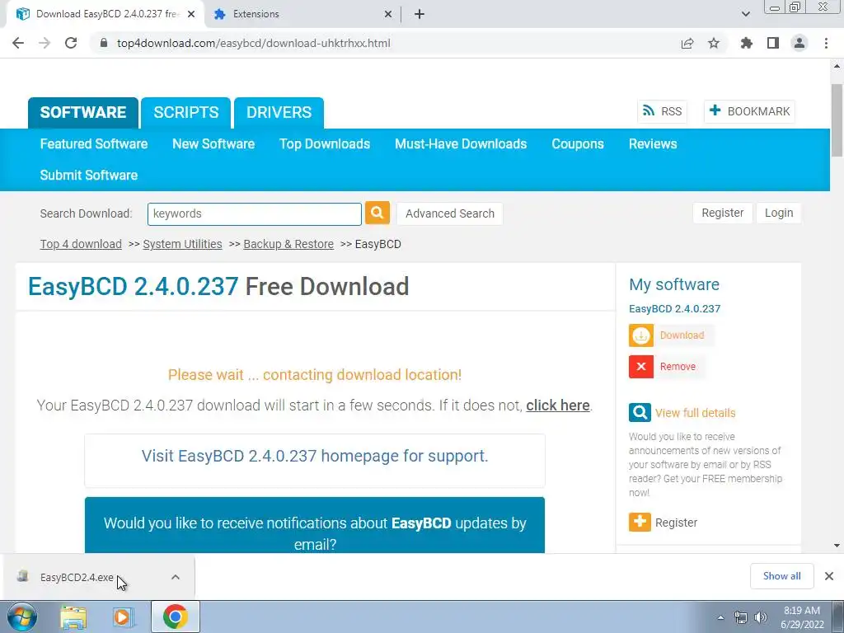The width and height of the screenshot is (844, 633).
Task: Open the tab search dropdown arrow
Action: (x=745, y=14)
